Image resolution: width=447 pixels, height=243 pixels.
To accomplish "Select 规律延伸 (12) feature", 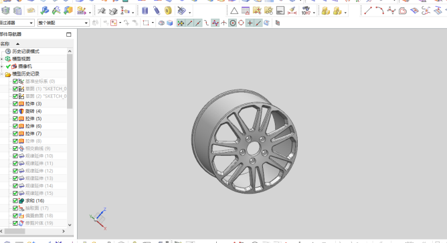I will [x=39, y=171].
